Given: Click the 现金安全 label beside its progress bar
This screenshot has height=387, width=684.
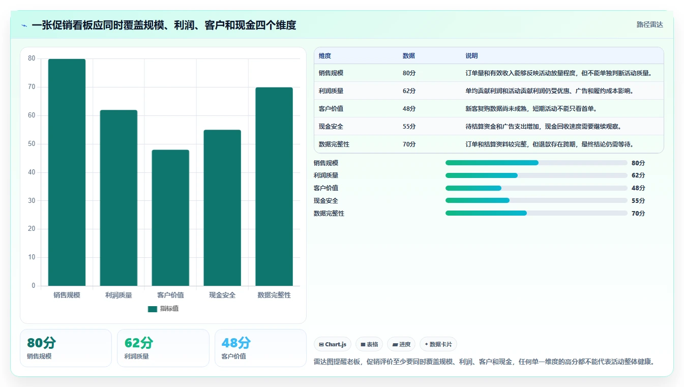Looking at the screenshot, I should pos(326,201).
